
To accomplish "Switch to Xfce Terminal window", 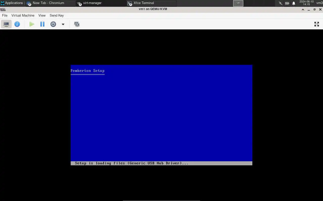I will pos(151,3).
